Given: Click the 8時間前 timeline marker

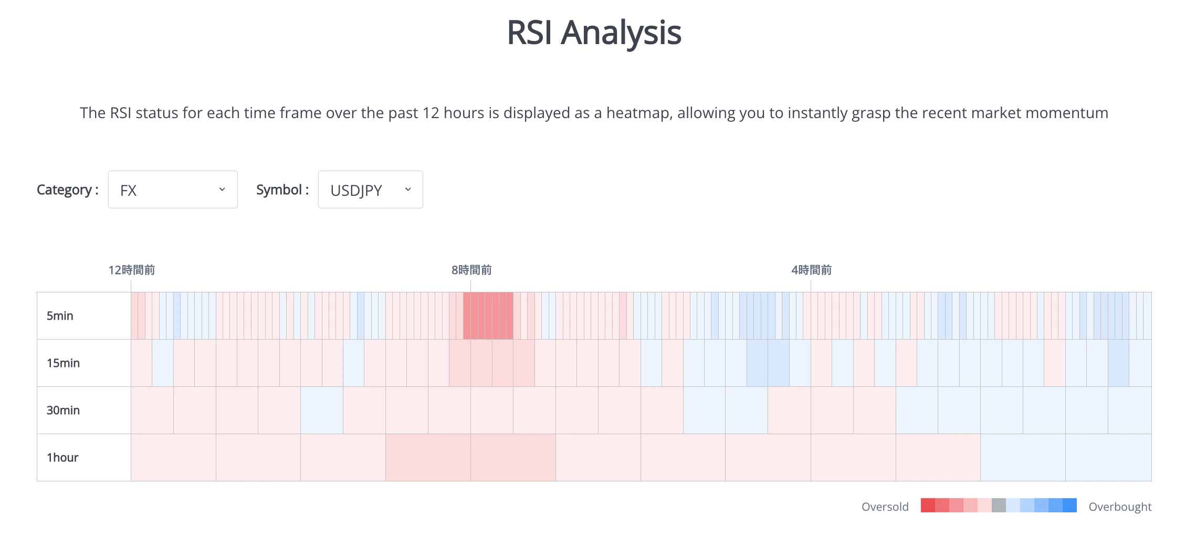Looking at the screenshot, I should (471, 270).
